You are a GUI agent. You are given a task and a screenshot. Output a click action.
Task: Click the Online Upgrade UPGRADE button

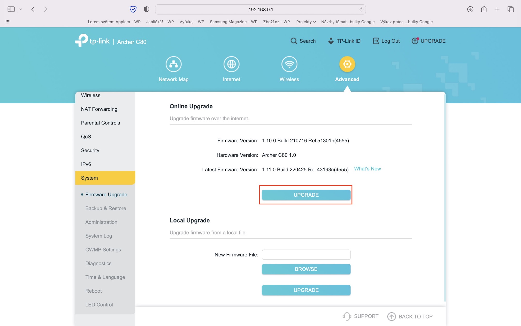(x=306, y=195)
